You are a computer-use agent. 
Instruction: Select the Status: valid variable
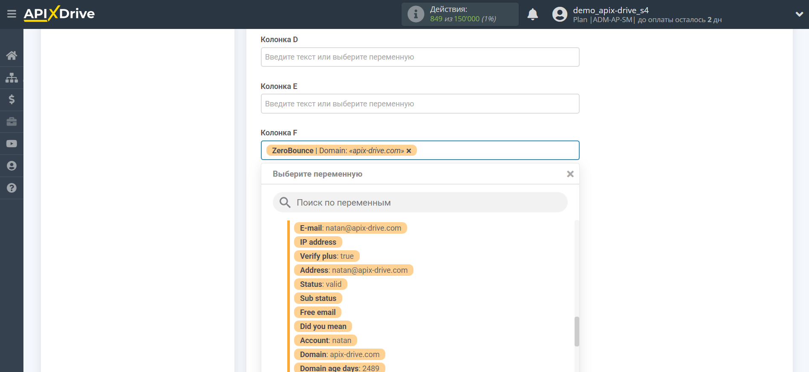321,284
